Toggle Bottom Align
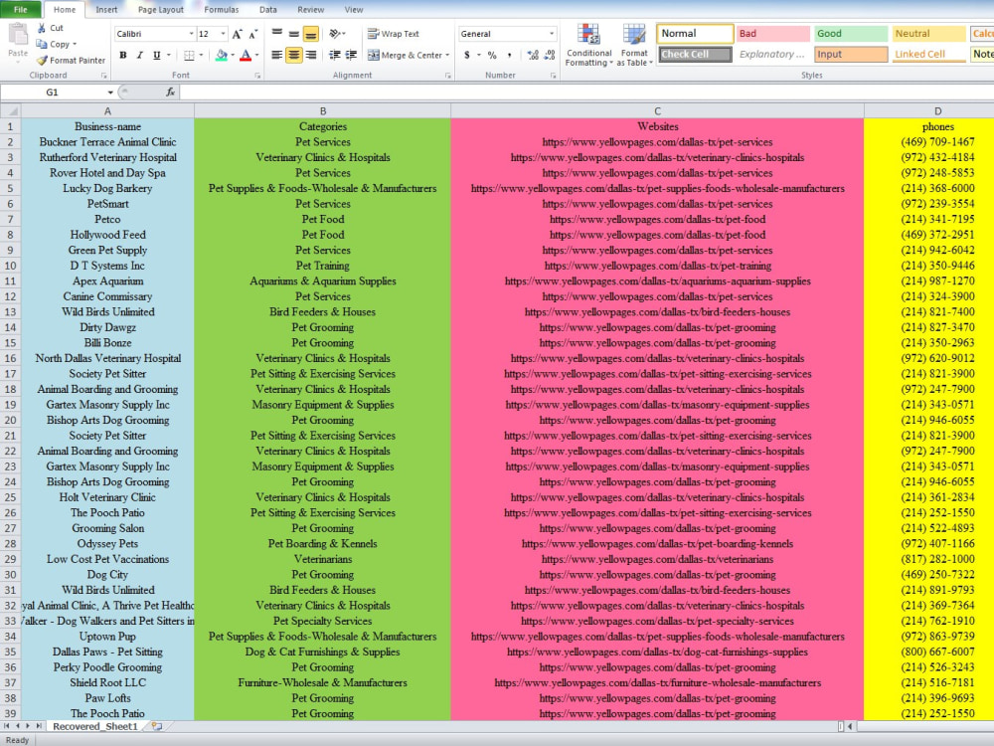994x746 pixels. (310, 34)
